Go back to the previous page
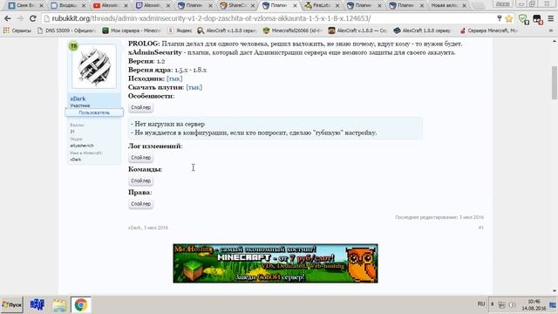Image resolution: width=558 pixels, height=314 pixels. 8,18
